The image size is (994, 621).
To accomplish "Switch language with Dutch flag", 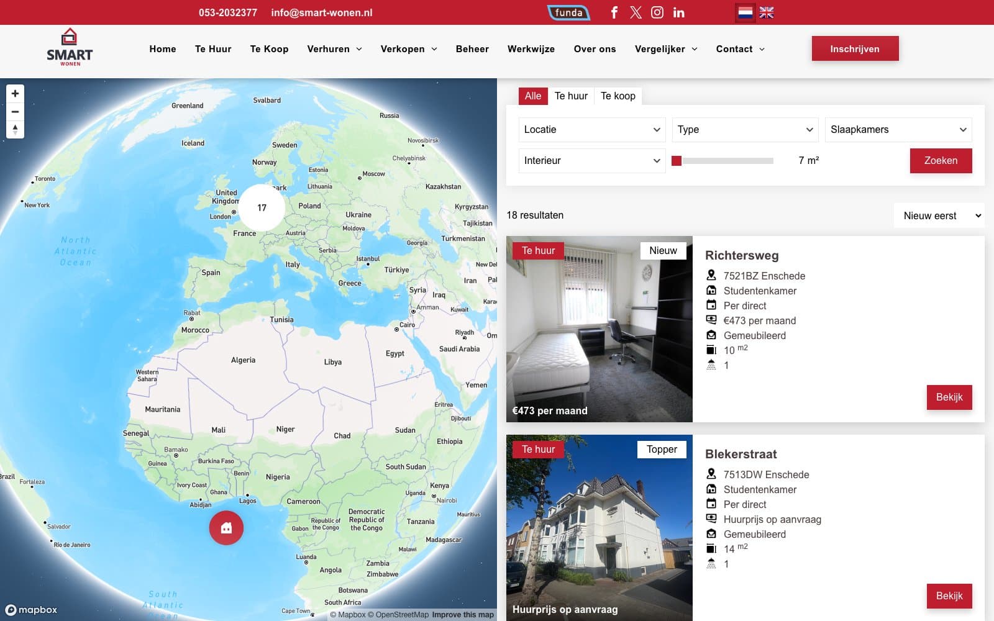I will click(745, 12).
